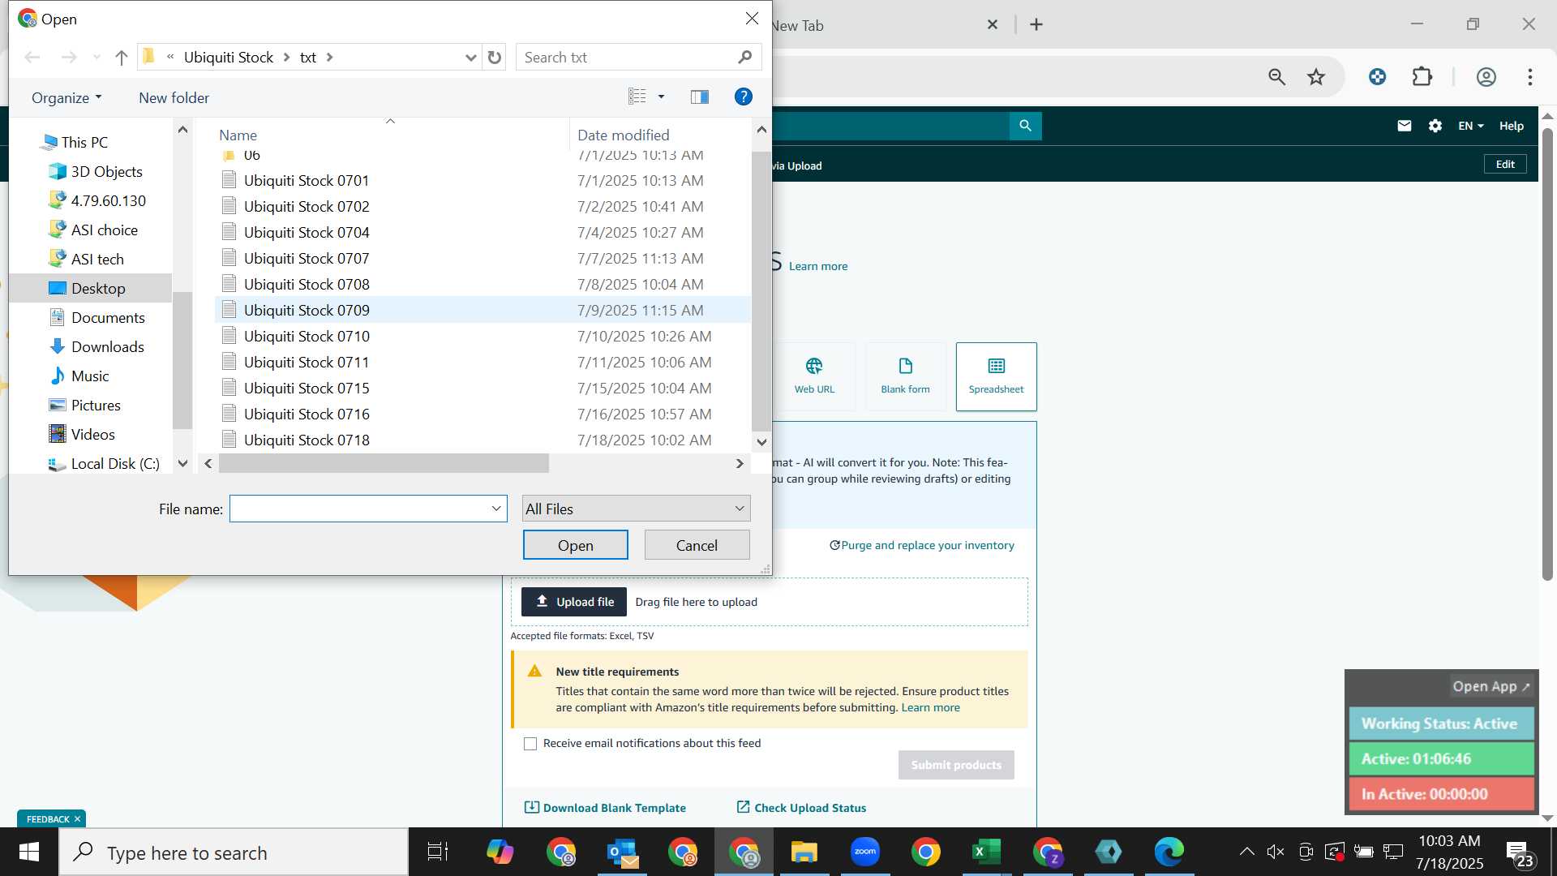Open Chrome zoom magnifier icon

(x=1277, y=77)
